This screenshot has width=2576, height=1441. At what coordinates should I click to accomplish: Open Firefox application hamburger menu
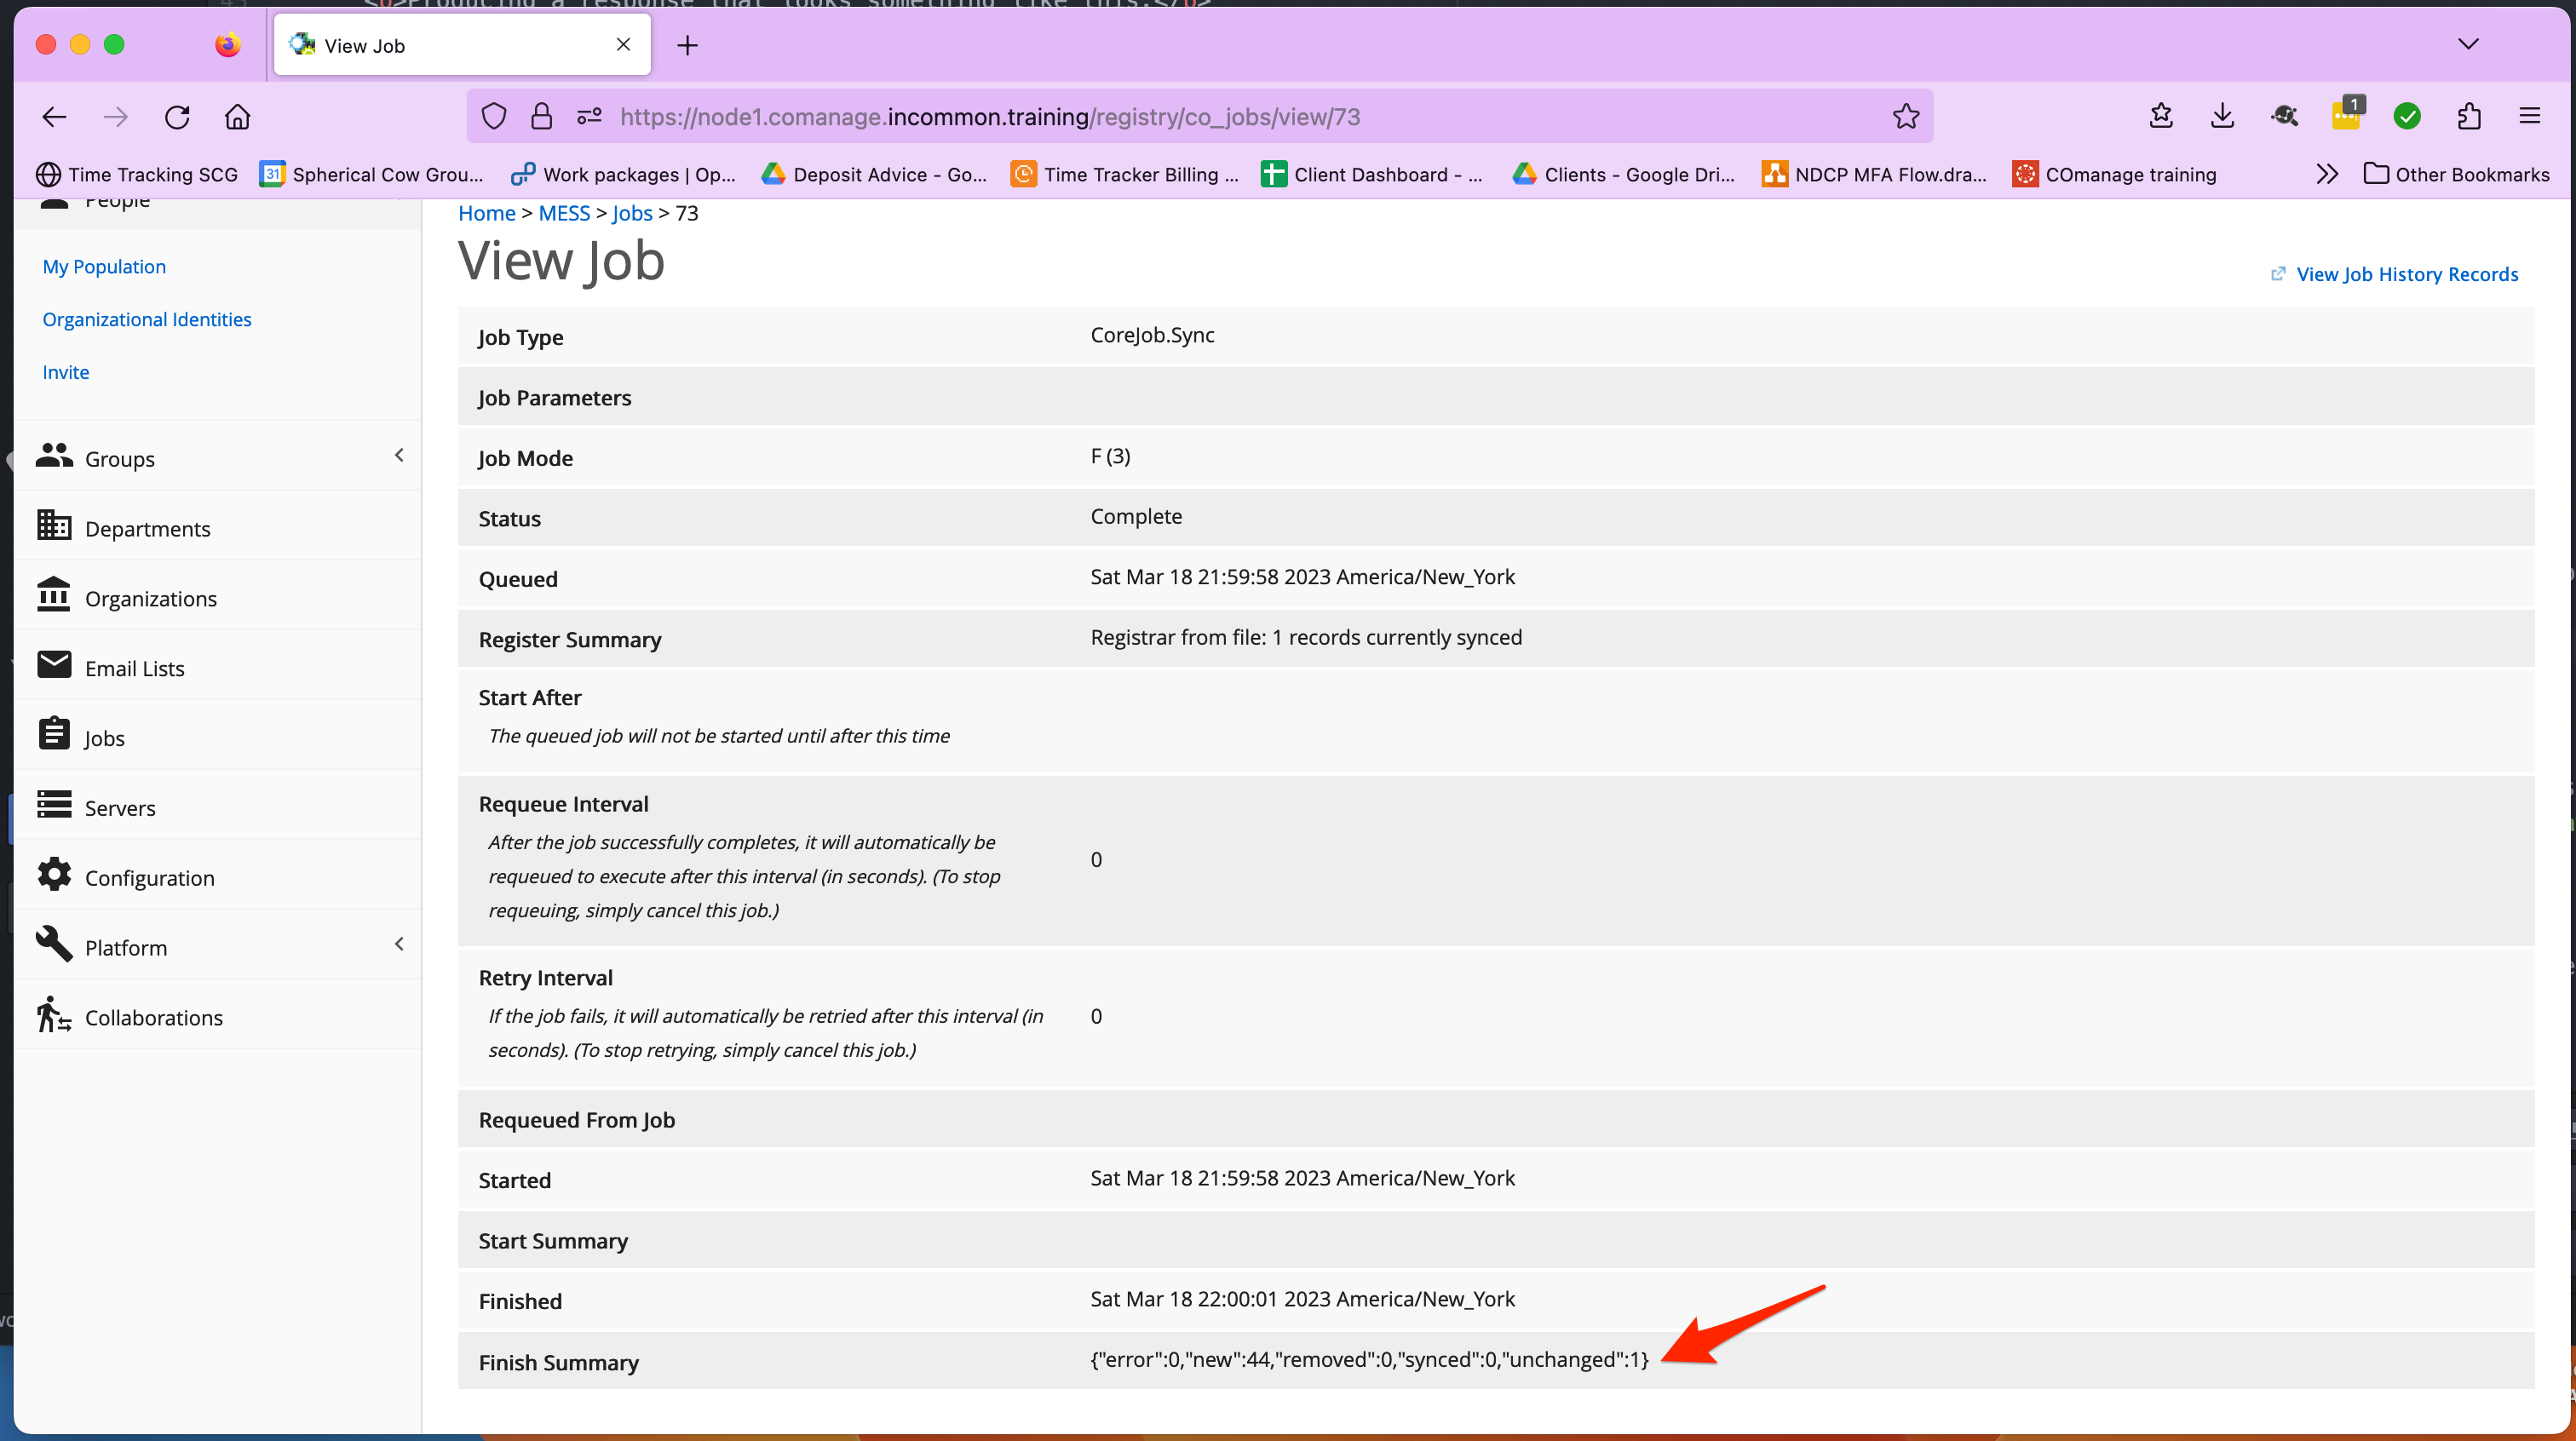click(x=2529, y=117)
